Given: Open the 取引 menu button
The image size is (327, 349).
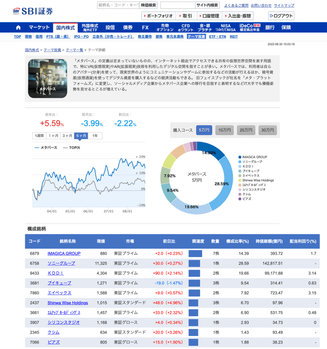Looking at the screenshot, I should pyautogui.click(x=186, y=16).
